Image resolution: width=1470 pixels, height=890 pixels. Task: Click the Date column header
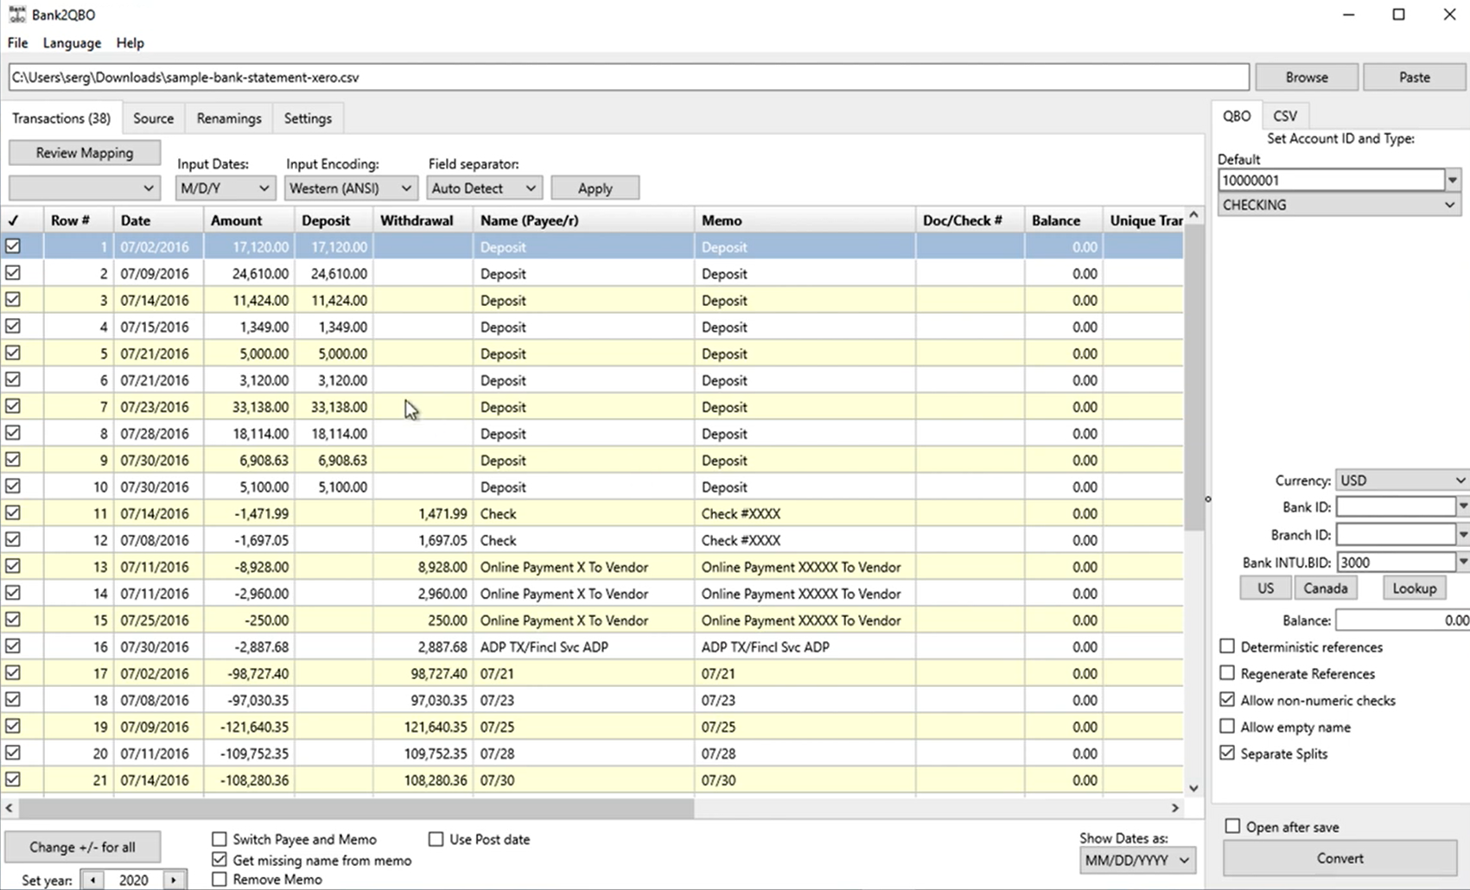tap(158, 220)
